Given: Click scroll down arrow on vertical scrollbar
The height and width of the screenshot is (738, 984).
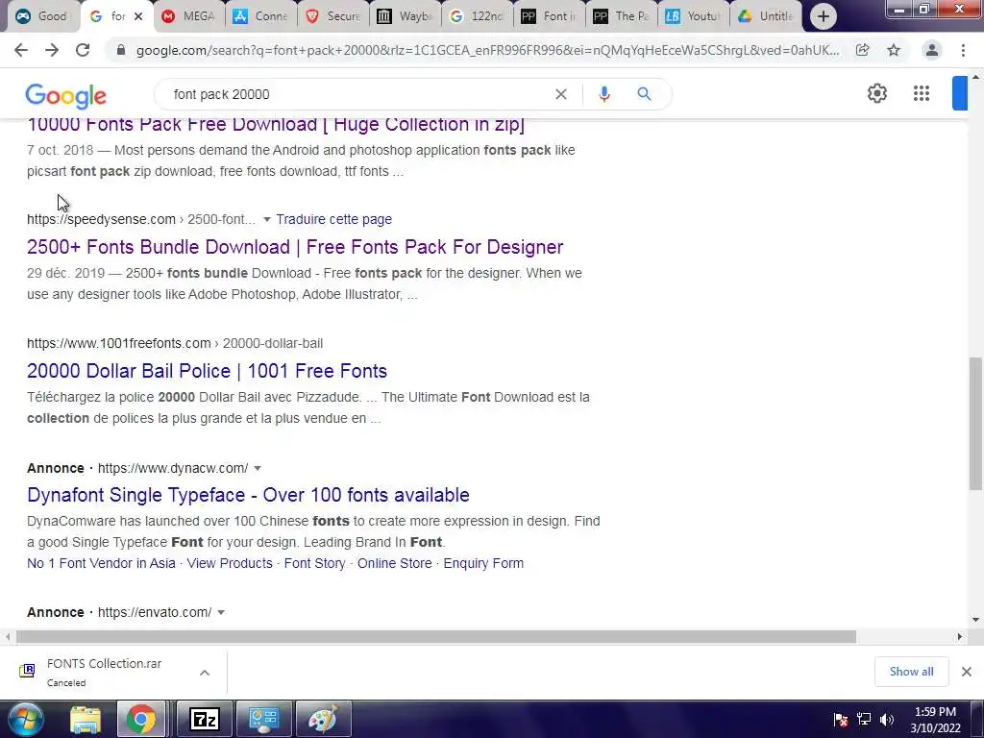Looking at the screenshot, I should point(975,620).
